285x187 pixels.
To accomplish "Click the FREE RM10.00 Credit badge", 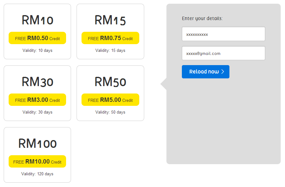I will click(x=37, y=162).
